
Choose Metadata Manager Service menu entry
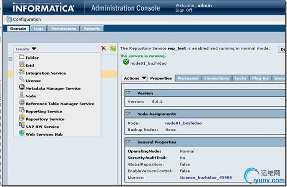[53, 88]
